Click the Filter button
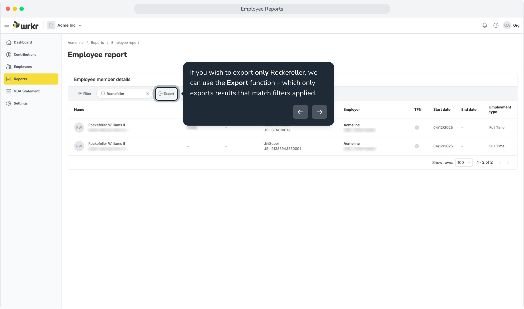524x309 pixels. pyautogui.click(x=84, y=94)
